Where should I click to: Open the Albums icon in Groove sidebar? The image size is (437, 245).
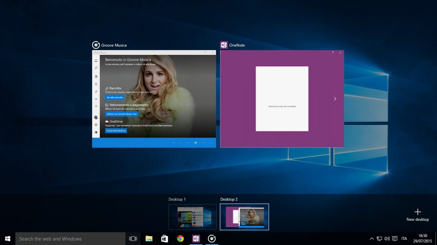[96, 77]
